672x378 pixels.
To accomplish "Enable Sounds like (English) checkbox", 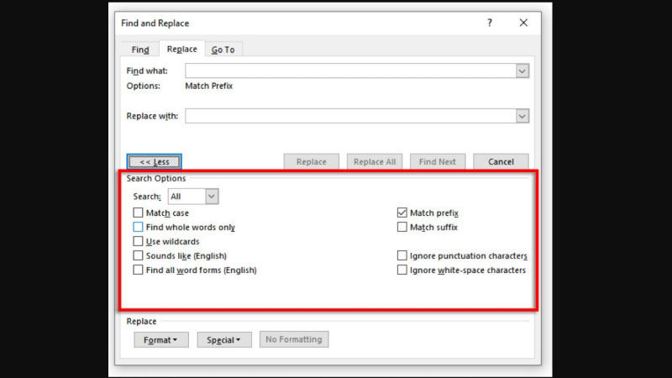I will [139, 255].
